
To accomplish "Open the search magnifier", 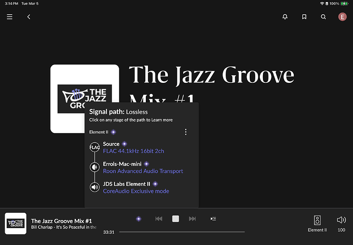I will point(323,17).
